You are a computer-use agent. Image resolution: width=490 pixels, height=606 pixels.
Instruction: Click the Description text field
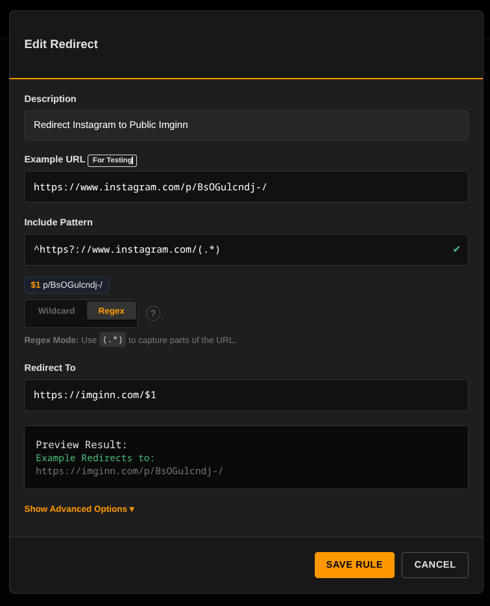[x=246, y=125]
